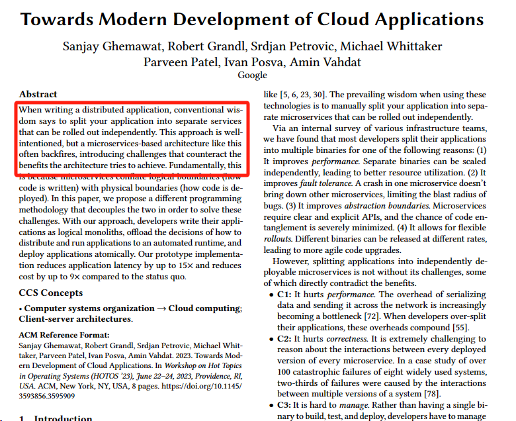Click the author name Amin Vahdat
Viewport: 516px width, 421px height.
click(x=325, y=62)
